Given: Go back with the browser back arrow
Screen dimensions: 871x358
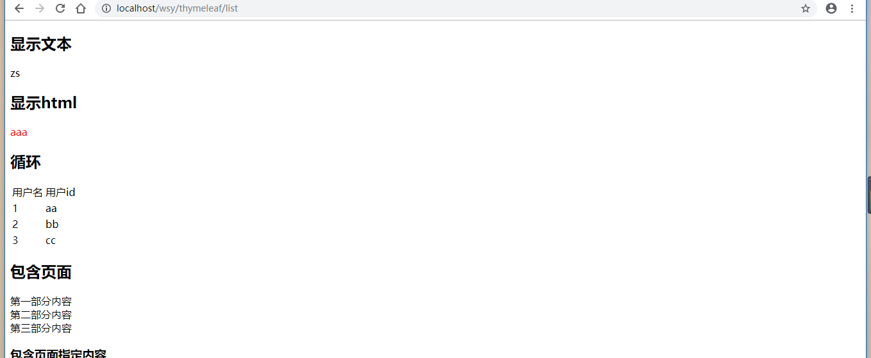Looking at the screenshot, I should pos(19,8).
